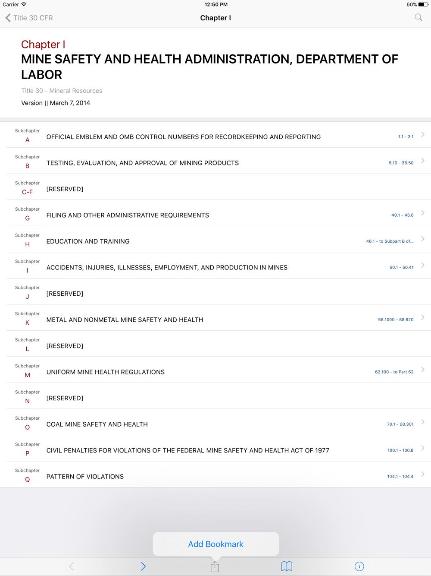The width and height of the screenshot is (431, 576).
Task: Tap the Subchapter M letter label
Action: 27,375
